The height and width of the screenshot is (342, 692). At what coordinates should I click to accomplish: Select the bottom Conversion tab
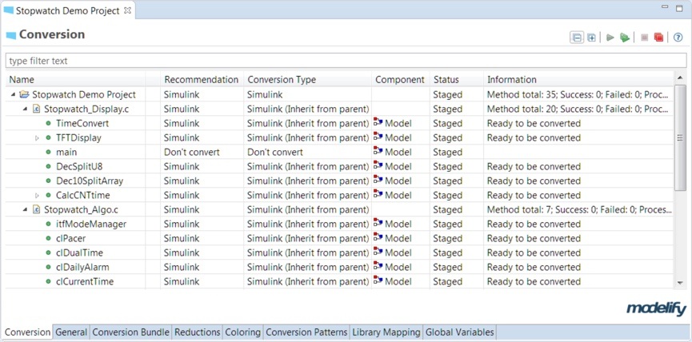[27, 332]
